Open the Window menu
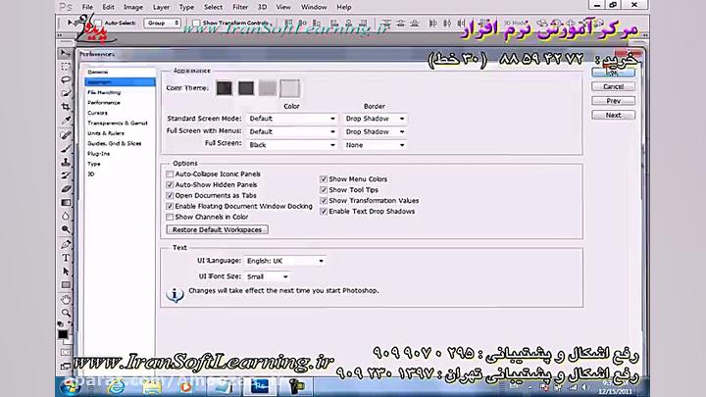The width and height of the screenshot is (706, 397). click(x=314, y=7)
